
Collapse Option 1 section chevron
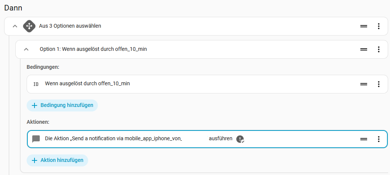pos(26,49)
